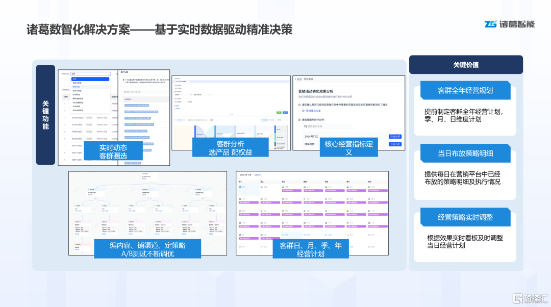Click the 诸葛智能 logo
This screenshot has height=307, width=551.
point(509,24)
